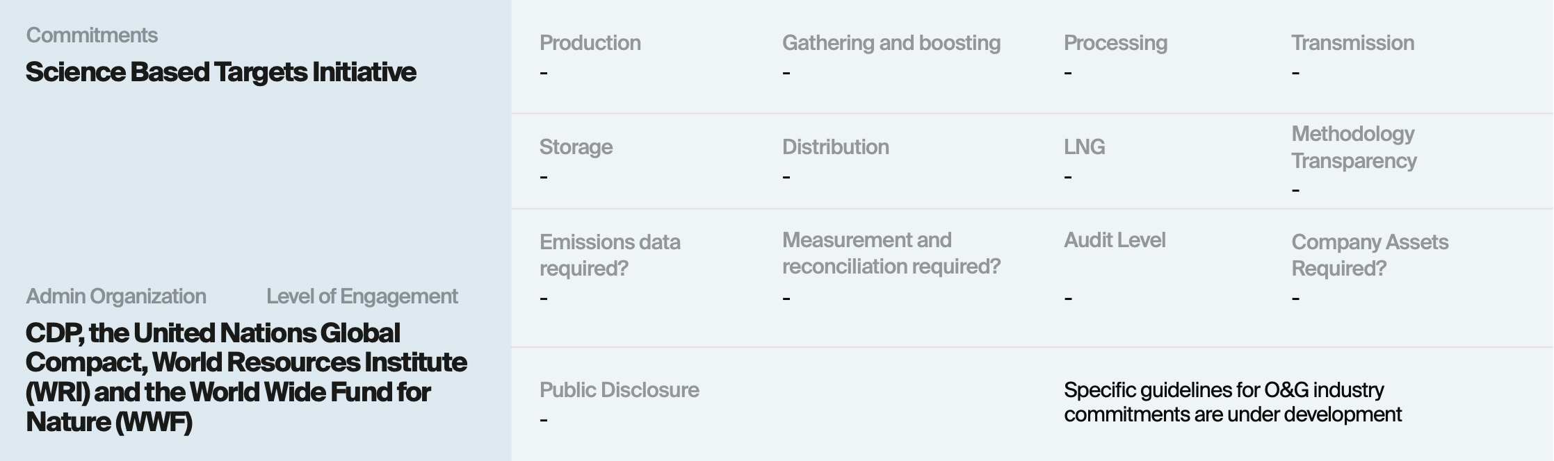Click the Production field label
1554x461 pixels.
point(590,43)
